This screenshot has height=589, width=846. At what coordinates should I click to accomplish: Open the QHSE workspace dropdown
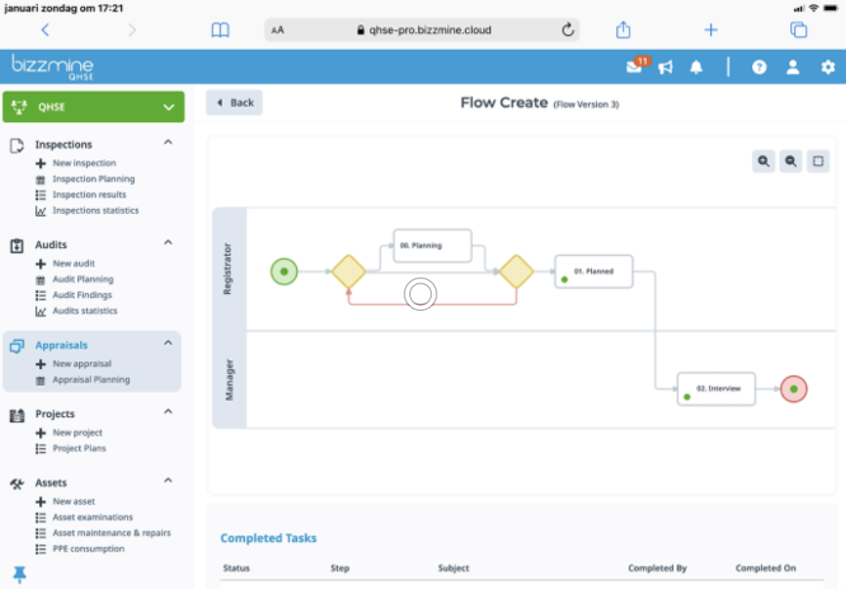pyautogui.click(x=94, y=107)
